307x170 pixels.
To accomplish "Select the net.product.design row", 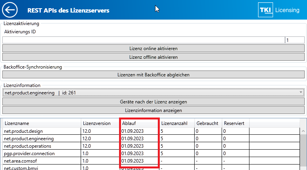I will [151, 131].
